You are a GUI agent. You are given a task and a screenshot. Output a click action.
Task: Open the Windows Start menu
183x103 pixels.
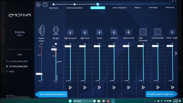coord(70,101)
